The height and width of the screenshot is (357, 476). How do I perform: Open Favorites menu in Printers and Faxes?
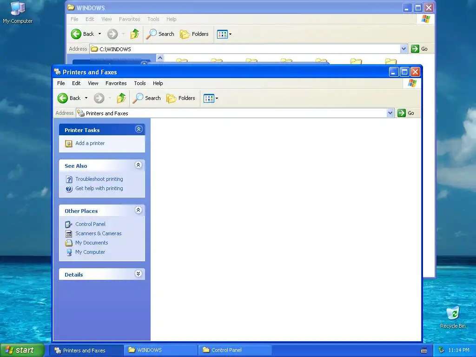116,83
